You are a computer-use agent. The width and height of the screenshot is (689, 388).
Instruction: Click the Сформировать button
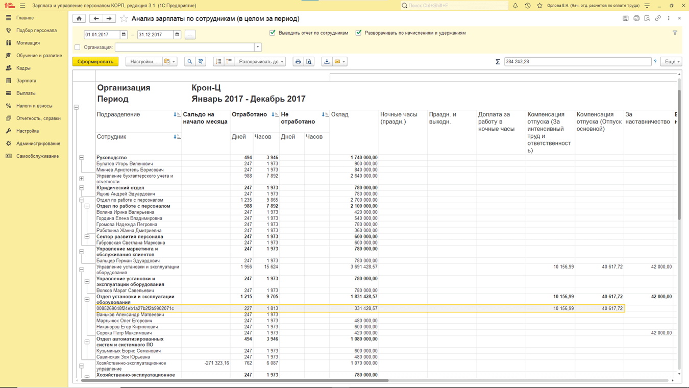95,62
